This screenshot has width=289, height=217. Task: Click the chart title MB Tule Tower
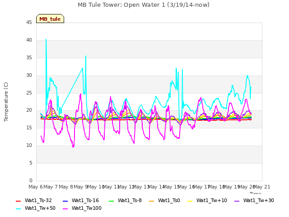[x=144, y=5]
